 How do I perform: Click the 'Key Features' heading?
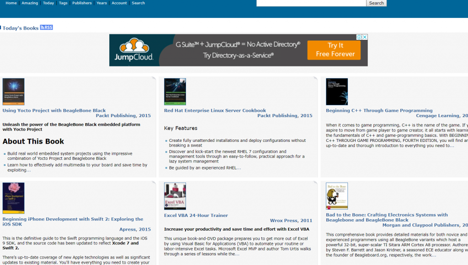[x=181, y=128]
